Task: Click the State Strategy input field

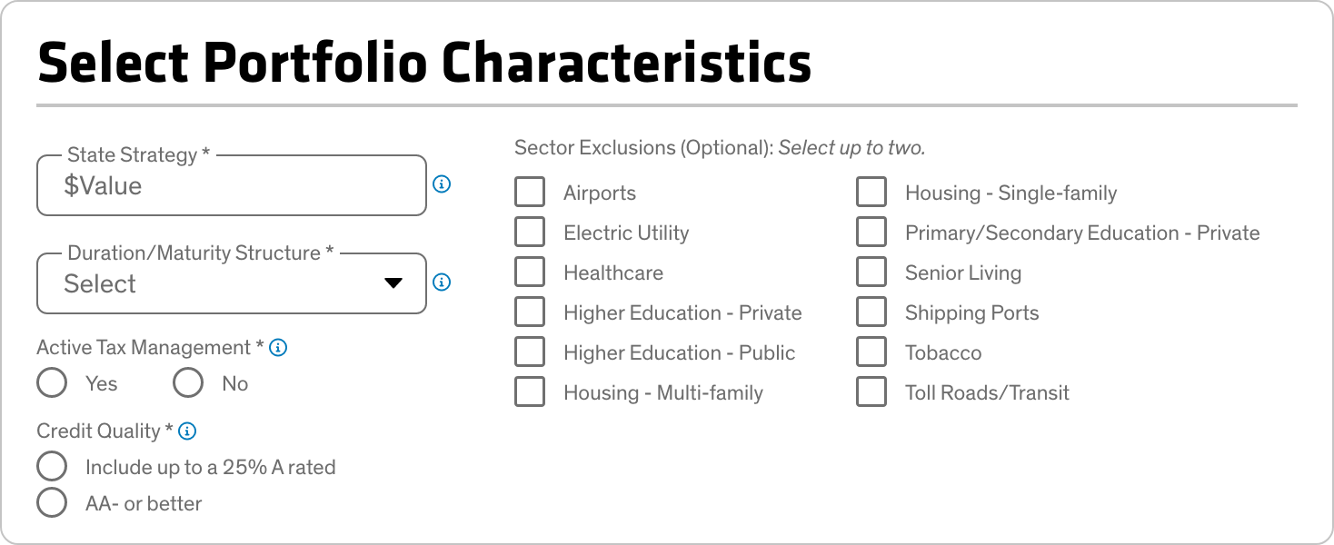Action: (x=232, y=185)
